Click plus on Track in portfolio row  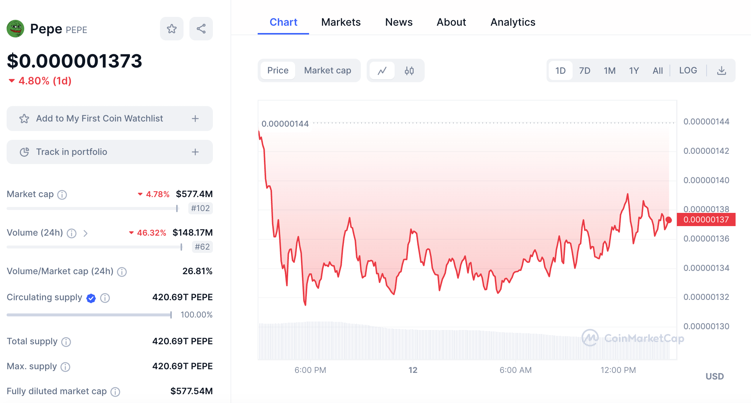click(x=195, y=152)
